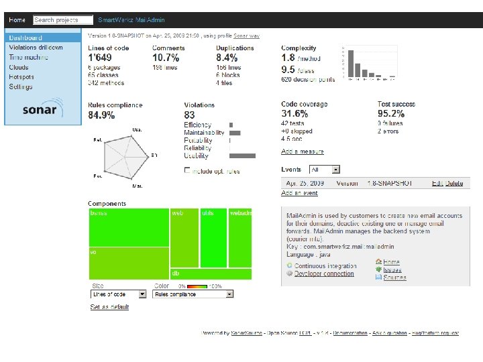The height and width of the screenshot is (362, 483).
Task: Click the rules compliance radar chart
Action: pos(125,158)
